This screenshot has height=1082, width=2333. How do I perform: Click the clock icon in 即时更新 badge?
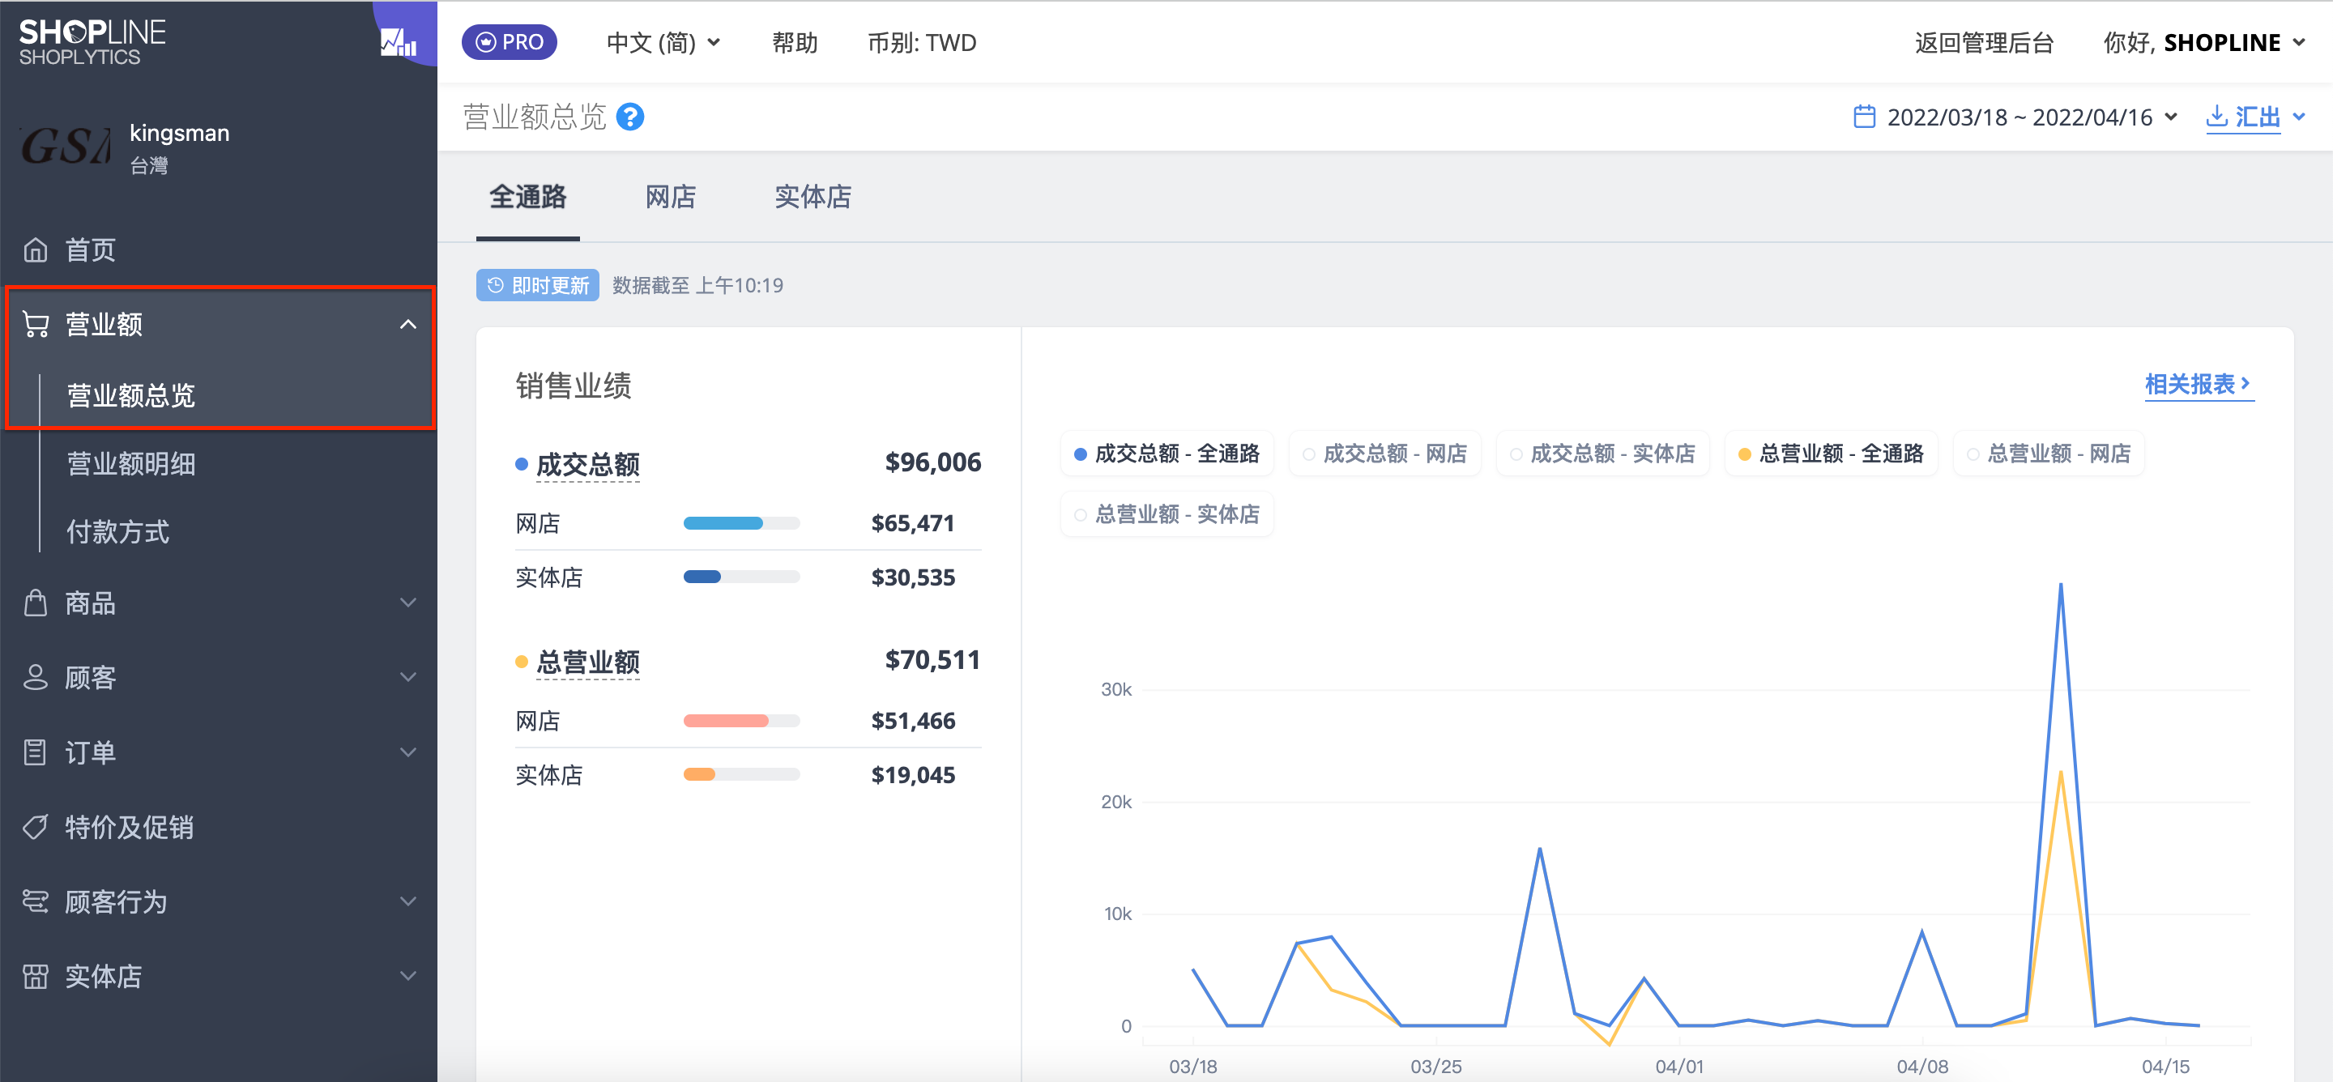pos(494,285)
